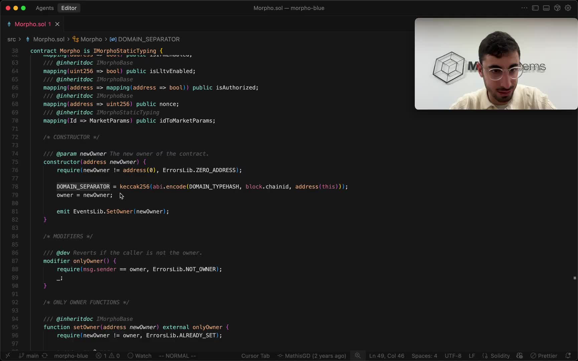The image size is (578, 361).
Task: Open the Morpho contract breadcrumb dropdown
Action: pos(91,39)
